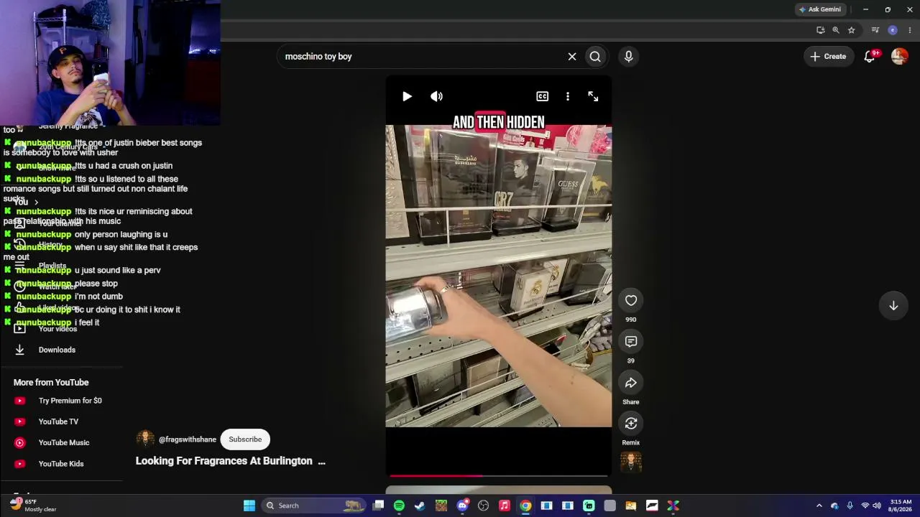Open Spotify from the taskbar
The image size is (920, 517).
click(x=399, y=506)
